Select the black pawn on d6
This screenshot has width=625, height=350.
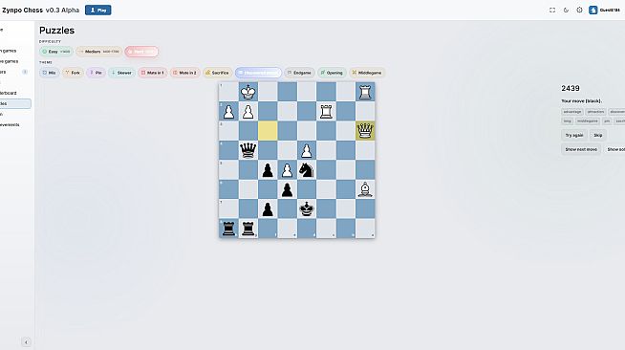point(287,189)
